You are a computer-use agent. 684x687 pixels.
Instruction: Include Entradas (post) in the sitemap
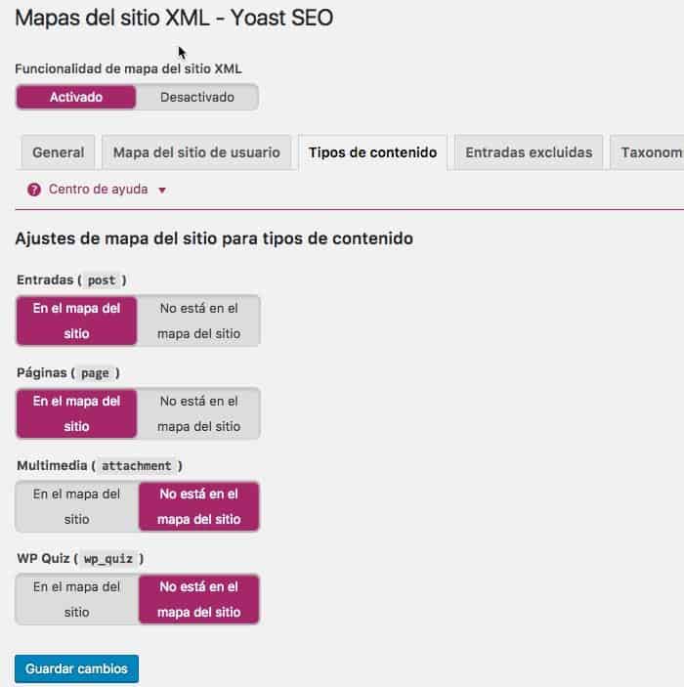76,321
